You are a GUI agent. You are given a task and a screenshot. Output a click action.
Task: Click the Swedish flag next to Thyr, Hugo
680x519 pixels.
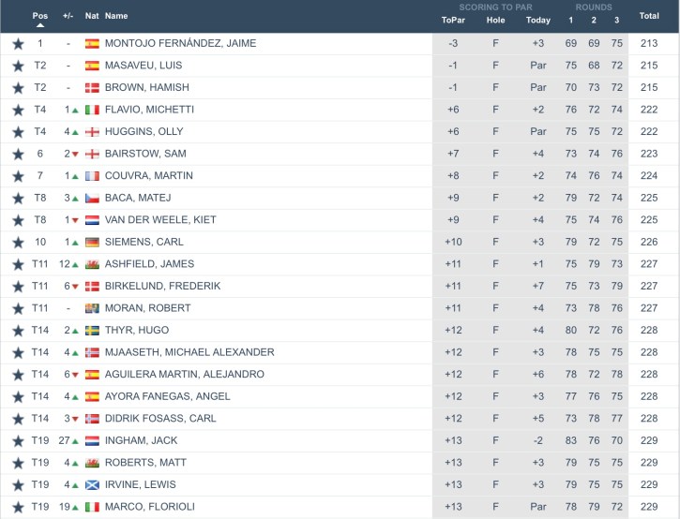coord(92,331)
